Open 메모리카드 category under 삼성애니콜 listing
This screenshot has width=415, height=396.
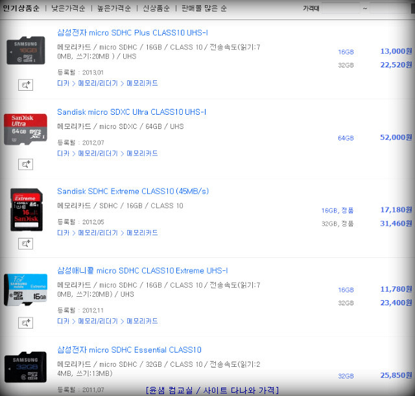click(x=142, y=321)
